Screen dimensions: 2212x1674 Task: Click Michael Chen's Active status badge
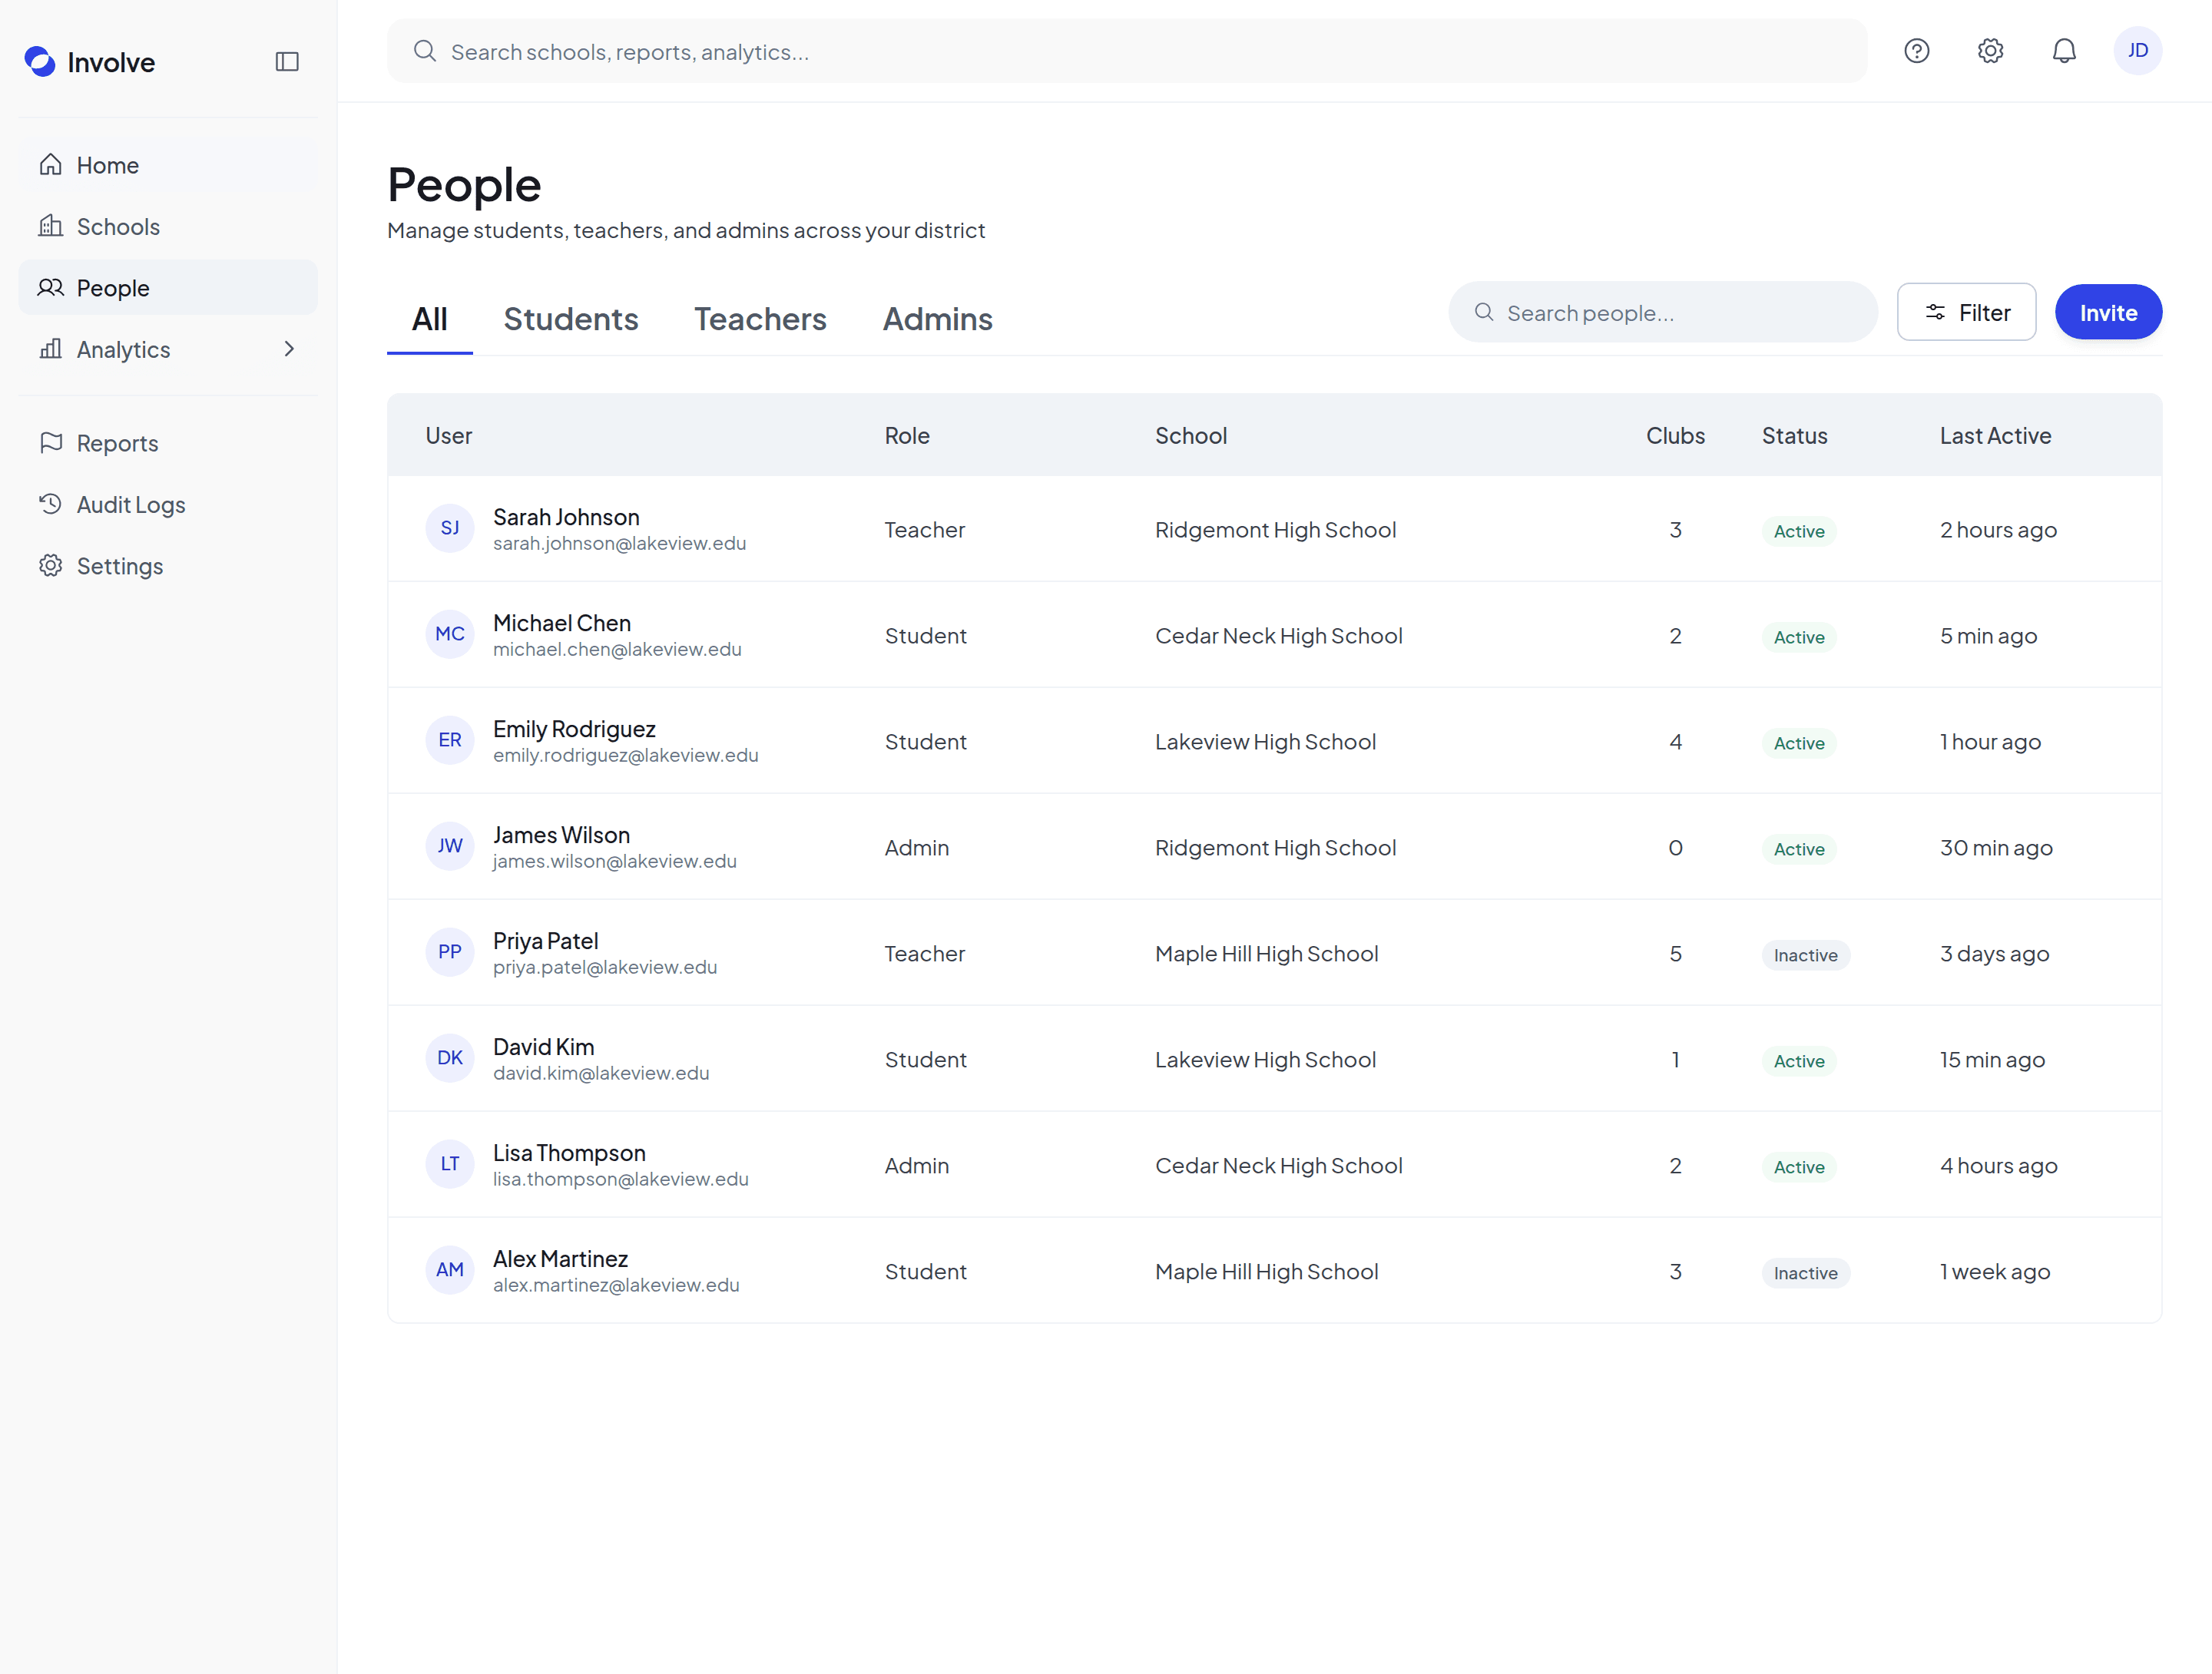[1799, 637]
